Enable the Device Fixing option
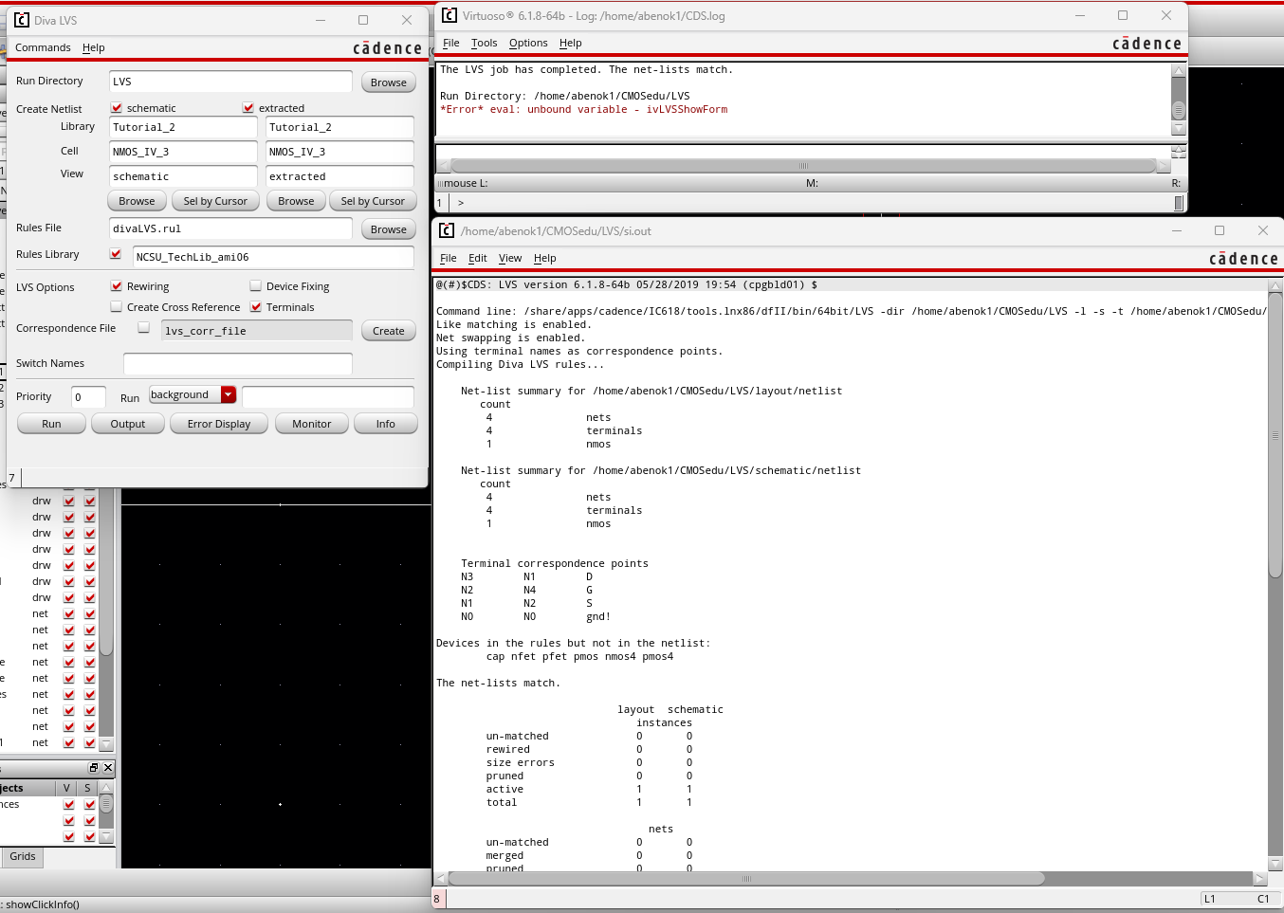Viewport: 1284px width, 913px height. 256,286
